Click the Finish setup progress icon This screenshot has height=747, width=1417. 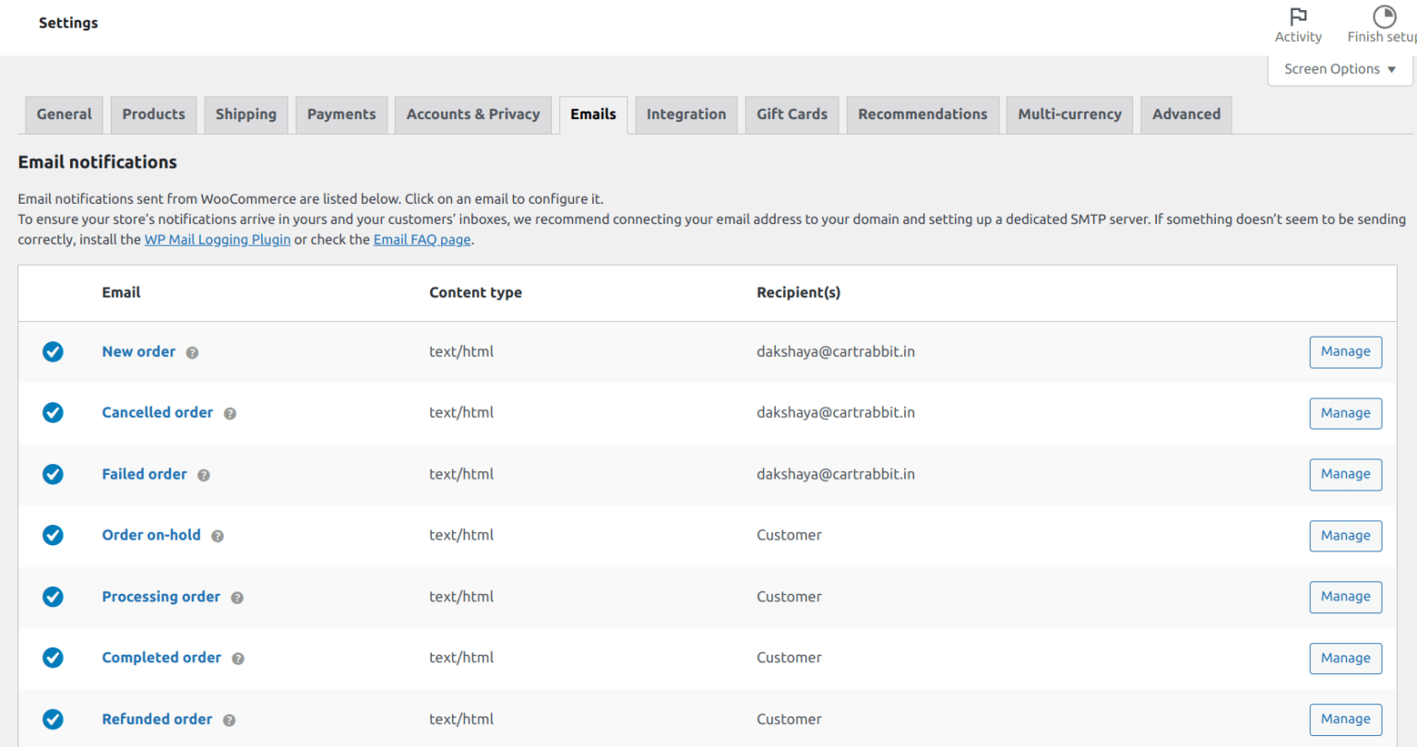click(x=1383, y=16)
